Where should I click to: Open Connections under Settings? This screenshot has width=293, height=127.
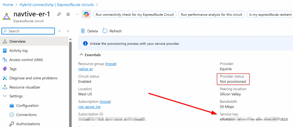(26, 115)
